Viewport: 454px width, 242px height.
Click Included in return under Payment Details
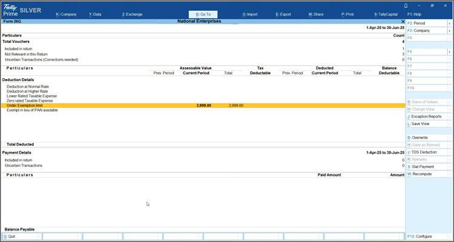click(x=203, y=160)
